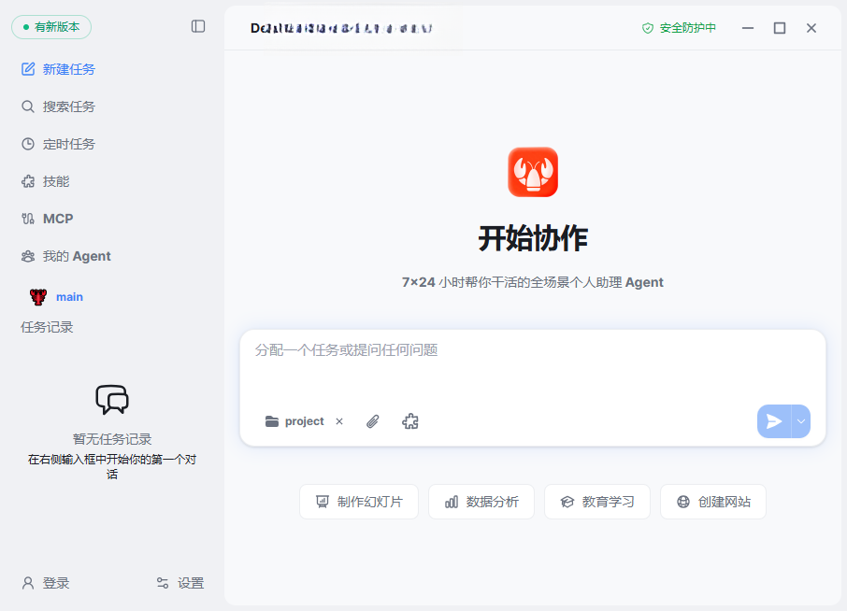Screen dimensions: 847x611
Task: Close the application window
Action: point(811,28)
